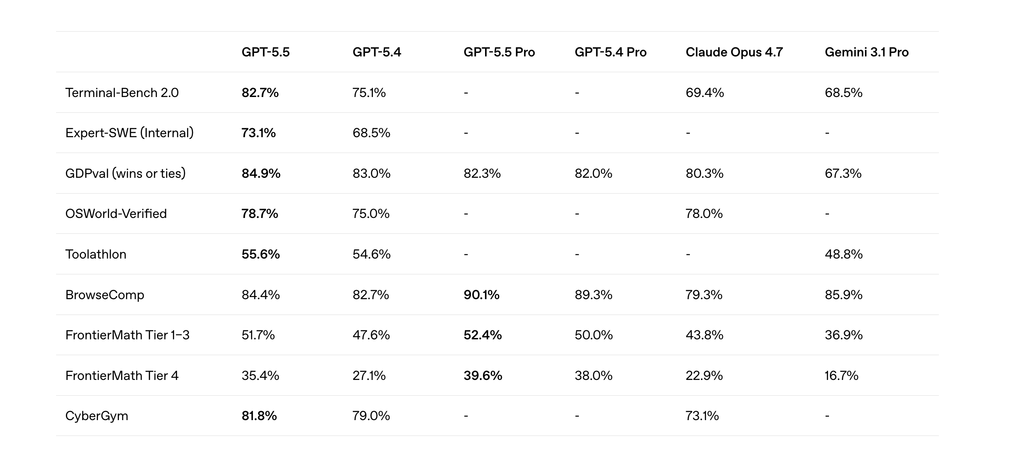Click the GDPval (wins or ties) label
1036x459 pixels.
(126, 174)
